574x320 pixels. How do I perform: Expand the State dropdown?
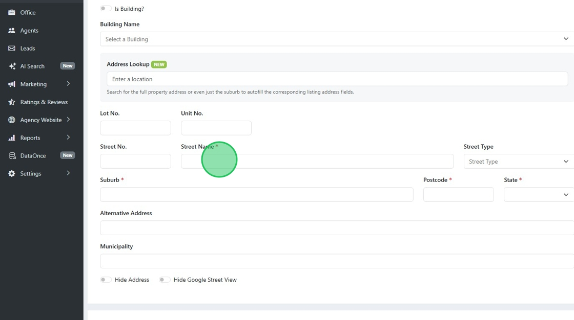tap(538, 195)
